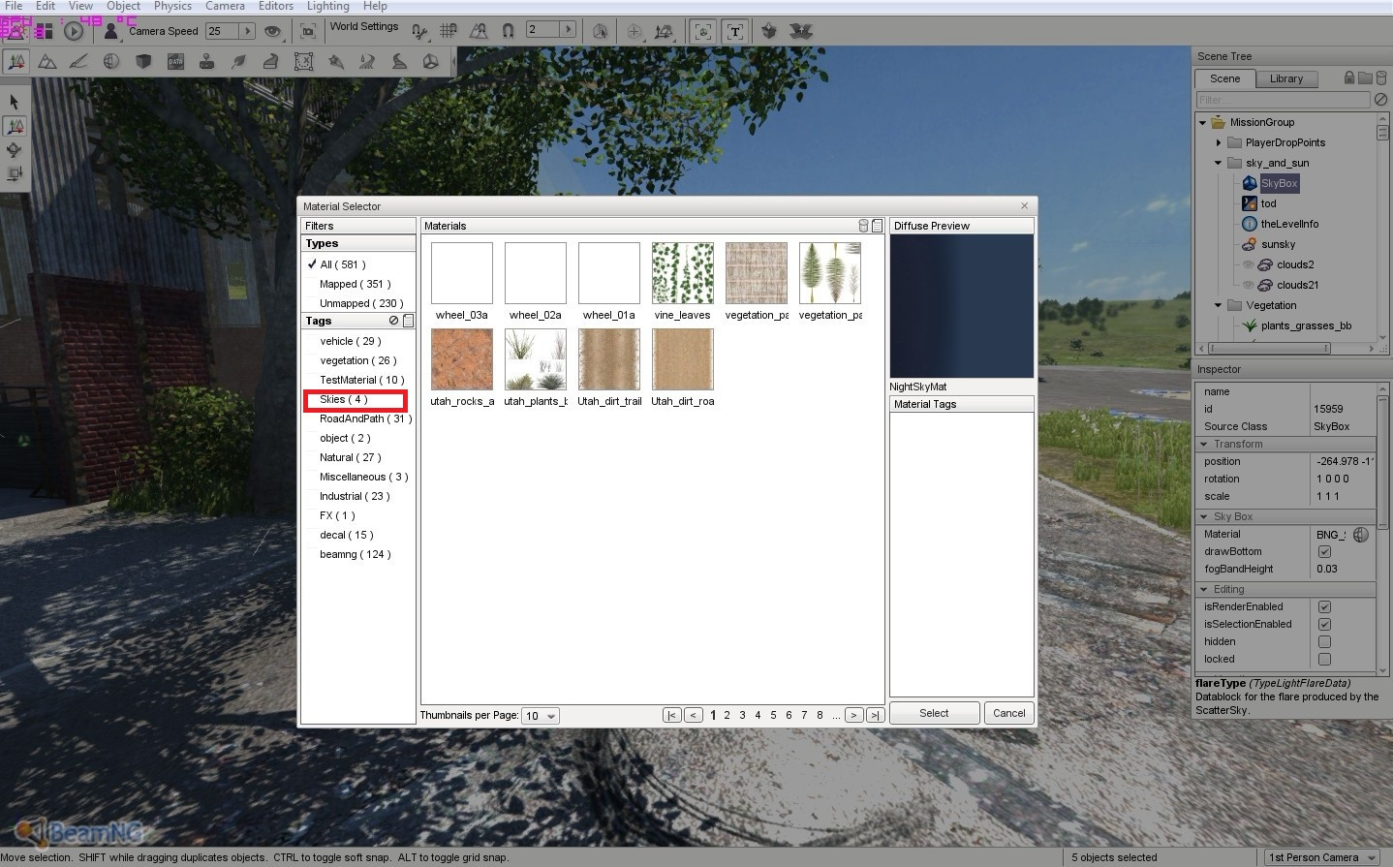Toggle visibility eye of clouds21

[1248, 285]
